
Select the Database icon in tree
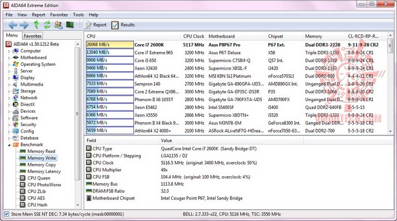tap(15, 138)
